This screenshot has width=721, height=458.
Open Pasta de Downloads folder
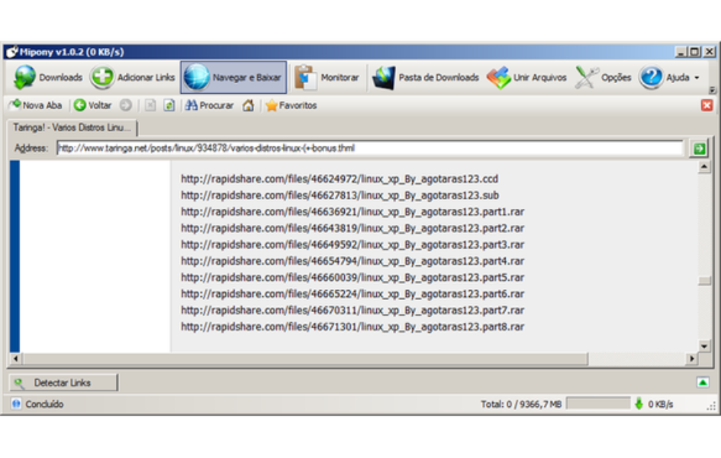tap(426, 77)
